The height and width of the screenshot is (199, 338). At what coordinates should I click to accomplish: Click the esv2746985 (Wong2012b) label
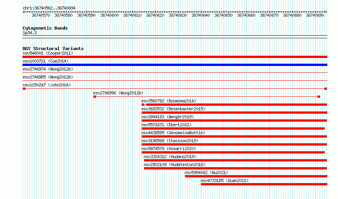pyautogui.click(x=48, y=77)
